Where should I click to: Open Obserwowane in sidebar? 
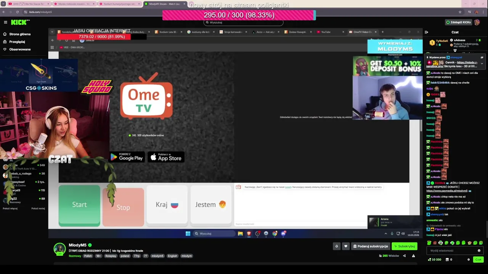pos(20,49)
